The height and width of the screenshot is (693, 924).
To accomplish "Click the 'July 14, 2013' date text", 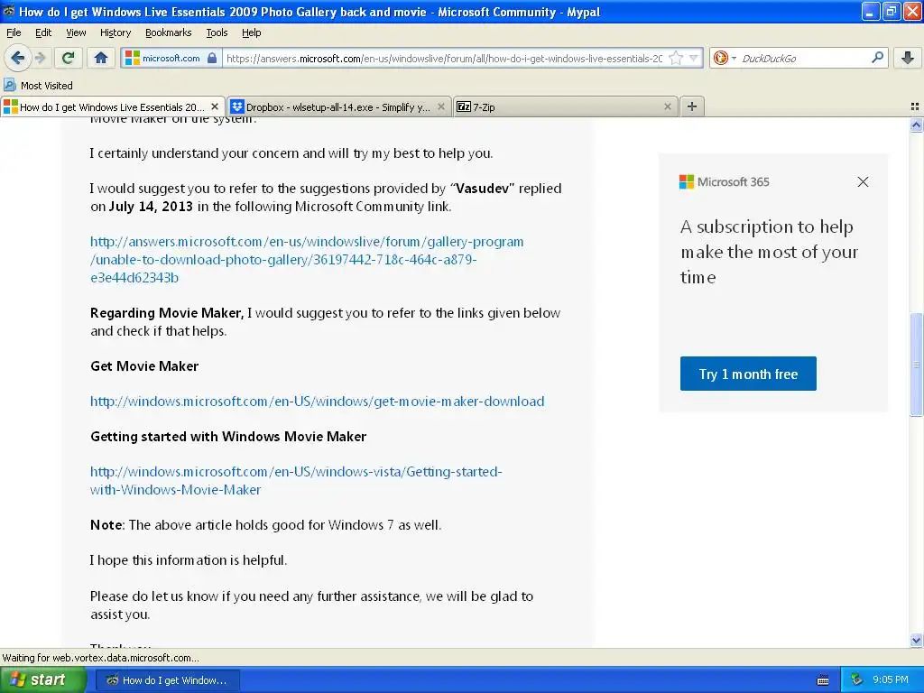I will [x=151, y=207].
